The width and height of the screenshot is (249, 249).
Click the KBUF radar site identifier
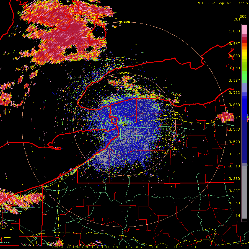click(x=154, y=247)
